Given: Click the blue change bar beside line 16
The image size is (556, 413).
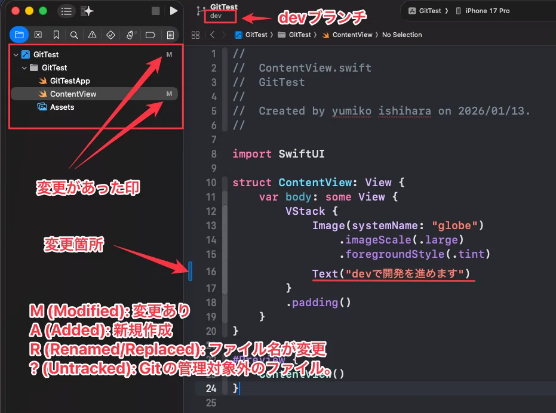Looking at the screenshot, I should point(190,271).
